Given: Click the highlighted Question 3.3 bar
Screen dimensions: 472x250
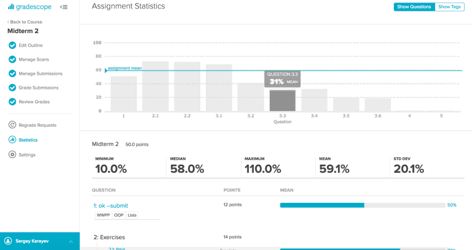Looking at the screenshot, I should [282, 100].
